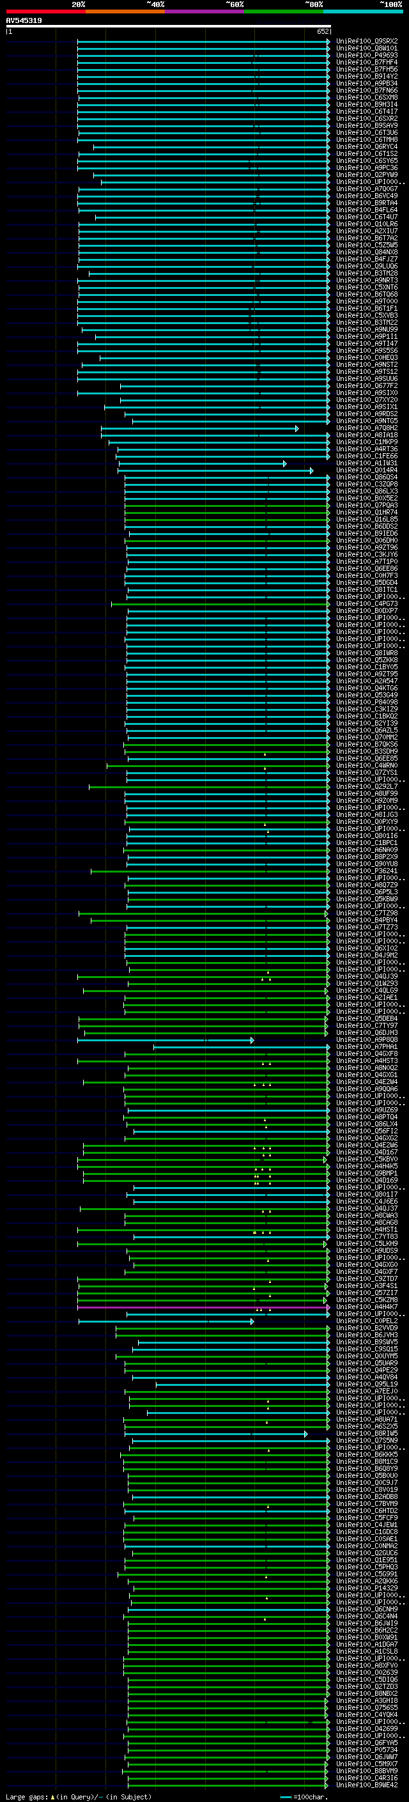409x1802 pixels.
Task: Click label UniRef100_A4HST3
Action: [367, 1060]
